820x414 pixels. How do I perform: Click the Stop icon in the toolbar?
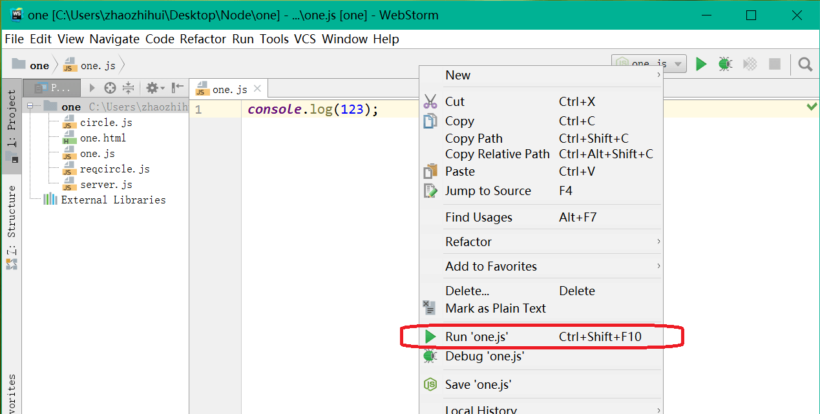coord(775,64)
